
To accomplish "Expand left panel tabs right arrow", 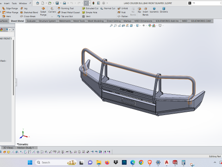I will pyautogui.click(x=13, y=29).
